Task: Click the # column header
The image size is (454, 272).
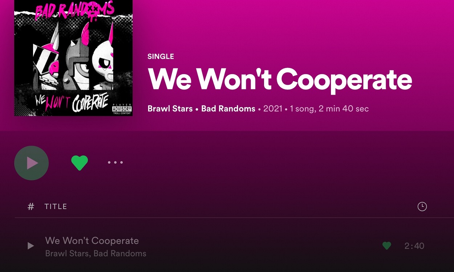Action: (x=31, y=207)
